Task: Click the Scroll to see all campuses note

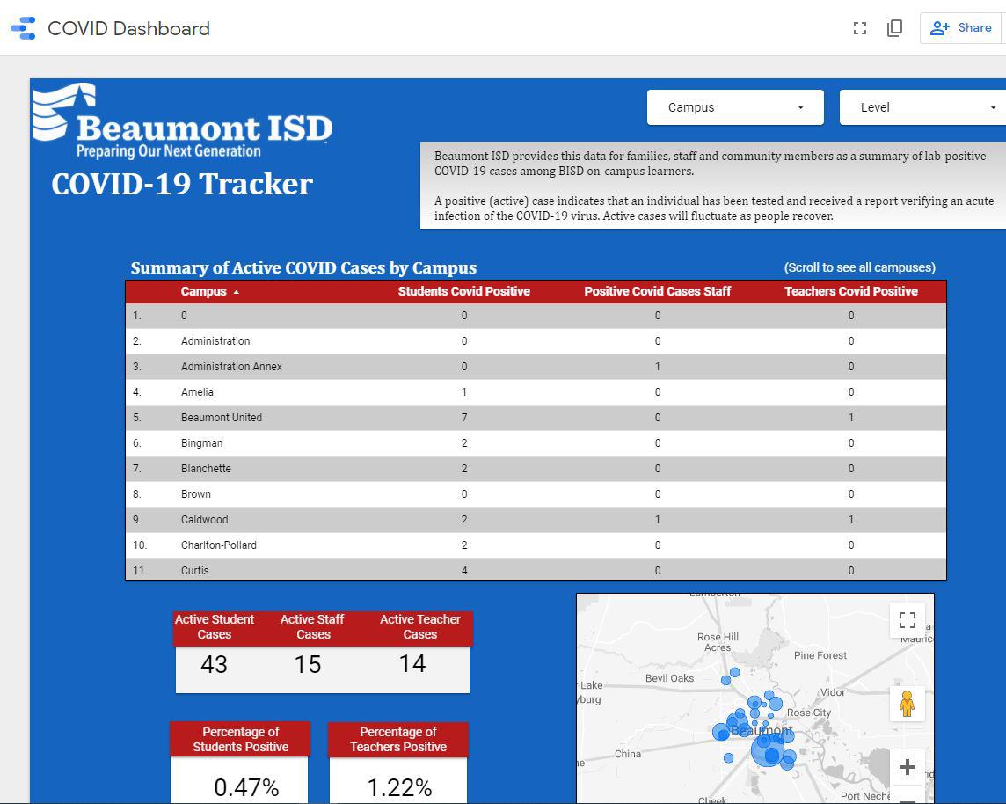Action: pyautogui.click(x=860, y=267)
